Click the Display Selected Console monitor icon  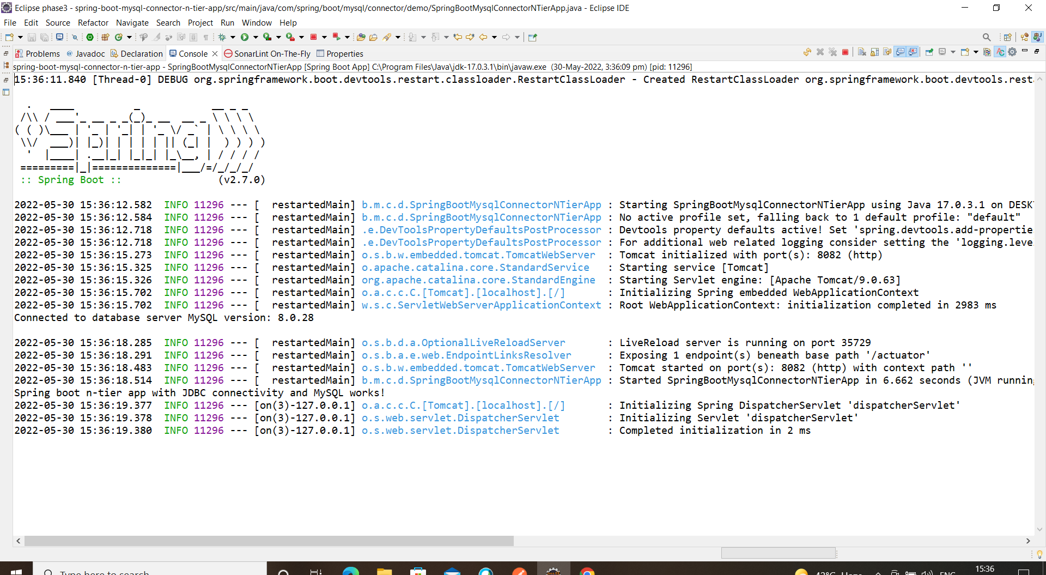click(x=942, y=52)
